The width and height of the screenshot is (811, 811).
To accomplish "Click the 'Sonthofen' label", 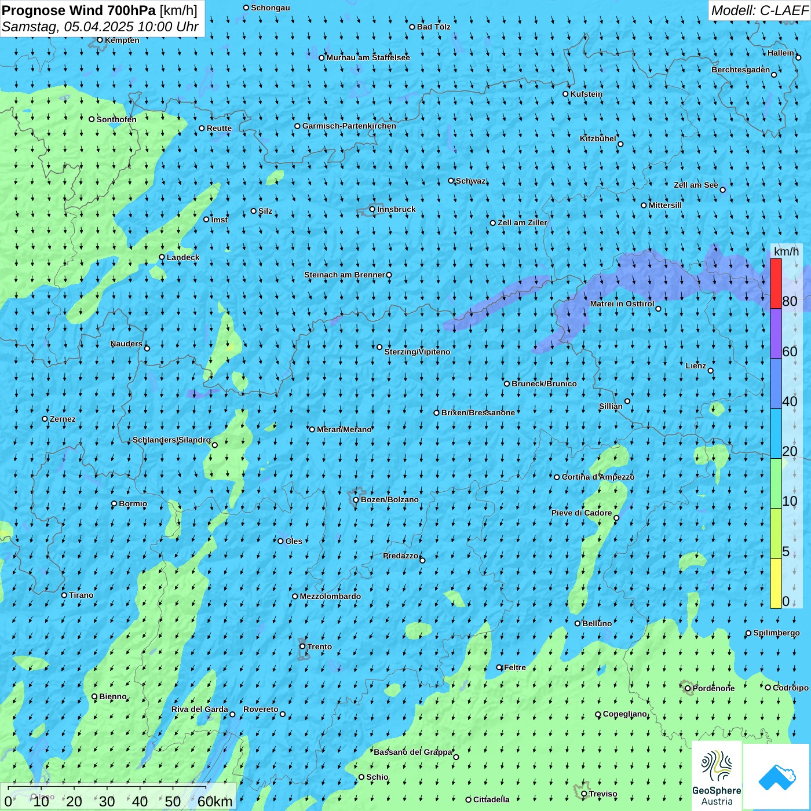I will 116,119.
